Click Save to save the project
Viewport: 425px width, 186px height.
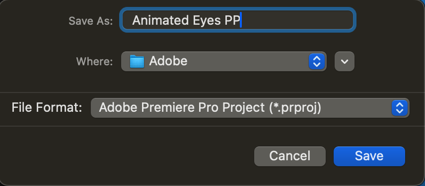[x=369, y=156]
